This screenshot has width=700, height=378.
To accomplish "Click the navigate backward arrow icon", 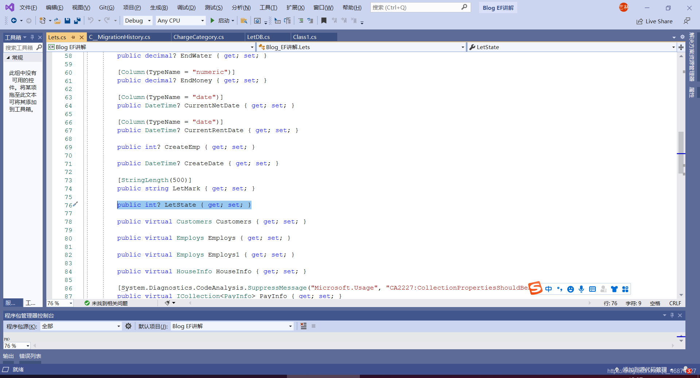I will point(14,21).
